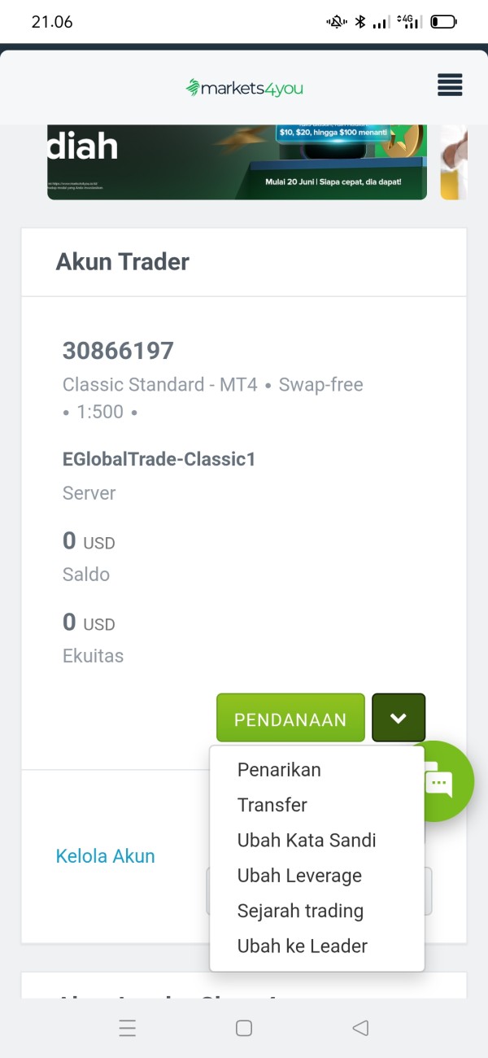Choose Ubah Leverage menu entry
Image resolution: width=488 pixels, height=1058 pixels.
click(x=299, y=876)
